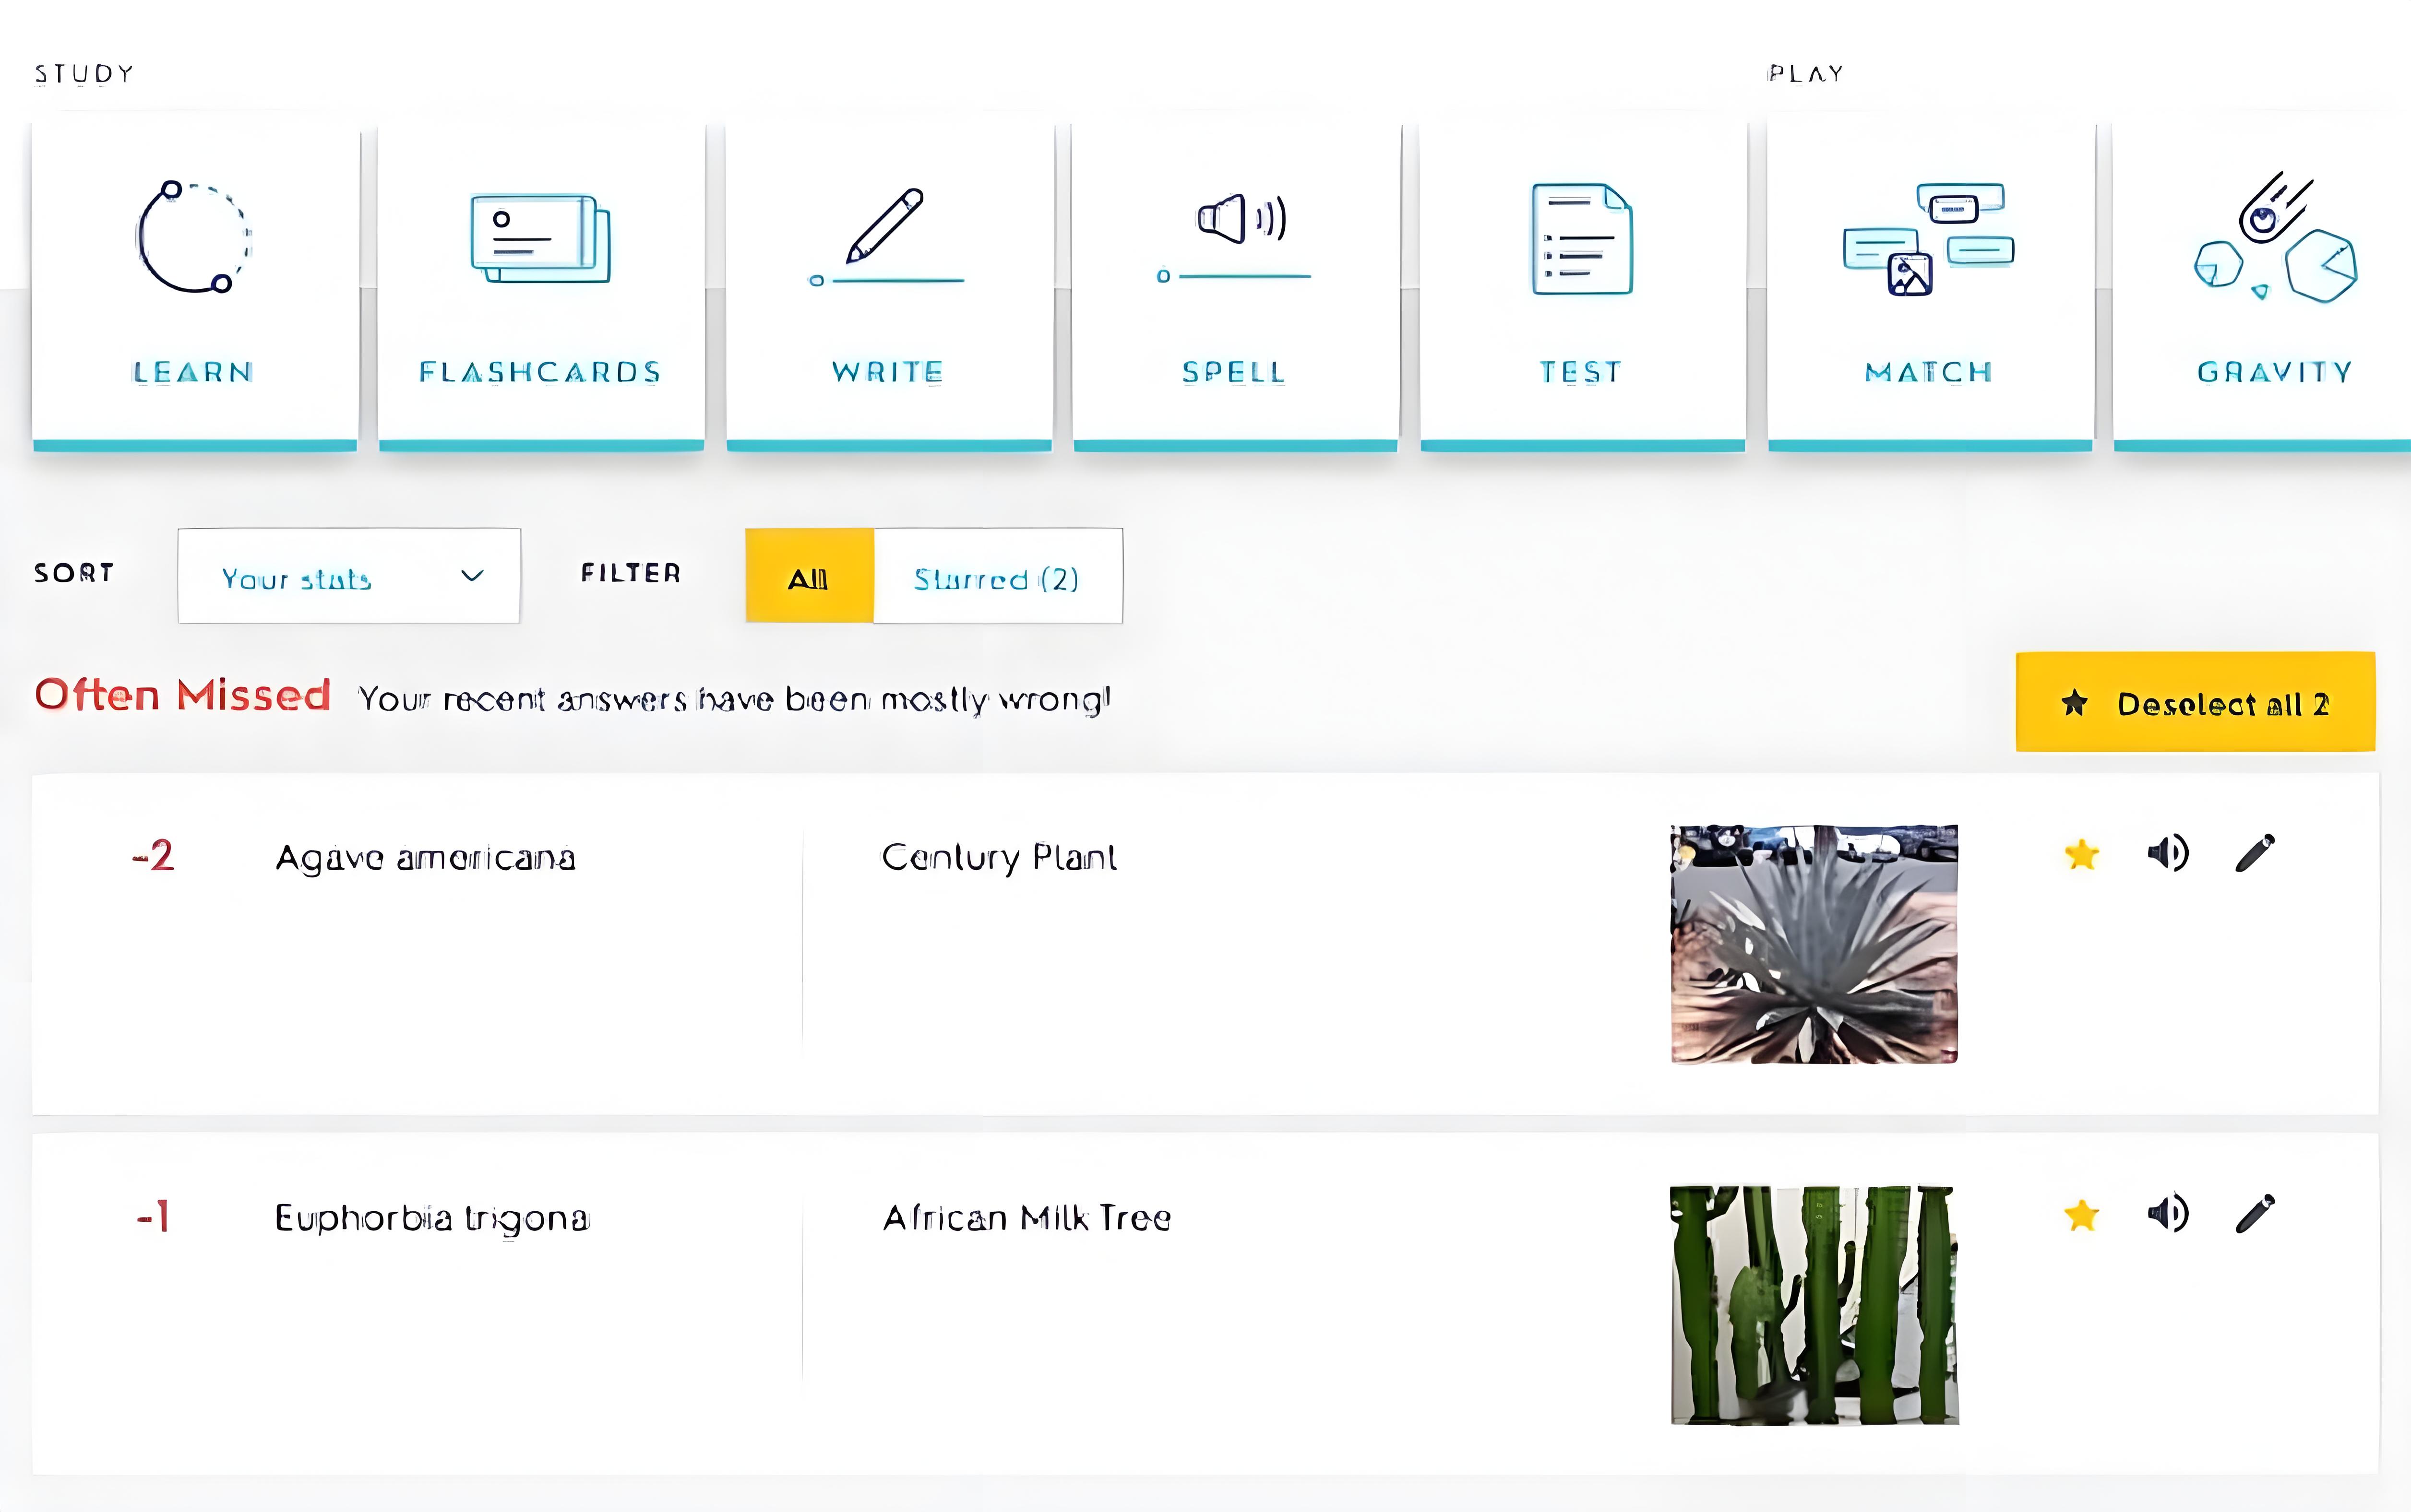Open the Play section
This screenshot has width=2411, height=1512.
pyautogui.click(x=1805, y=71)
